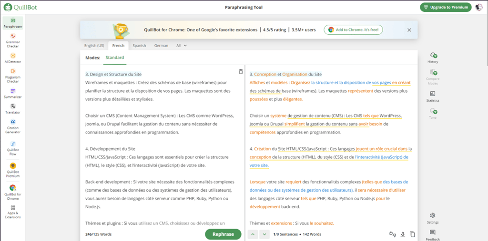Open Settings on right sidebar
This screenshot has height=241, width=488.
tap(433, 218)
